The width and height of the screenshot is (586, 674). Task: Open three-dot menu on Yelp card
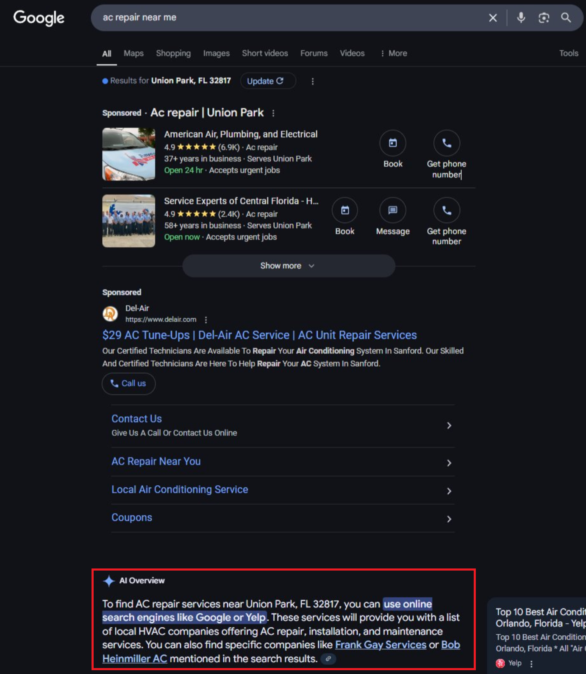point(531,664)
